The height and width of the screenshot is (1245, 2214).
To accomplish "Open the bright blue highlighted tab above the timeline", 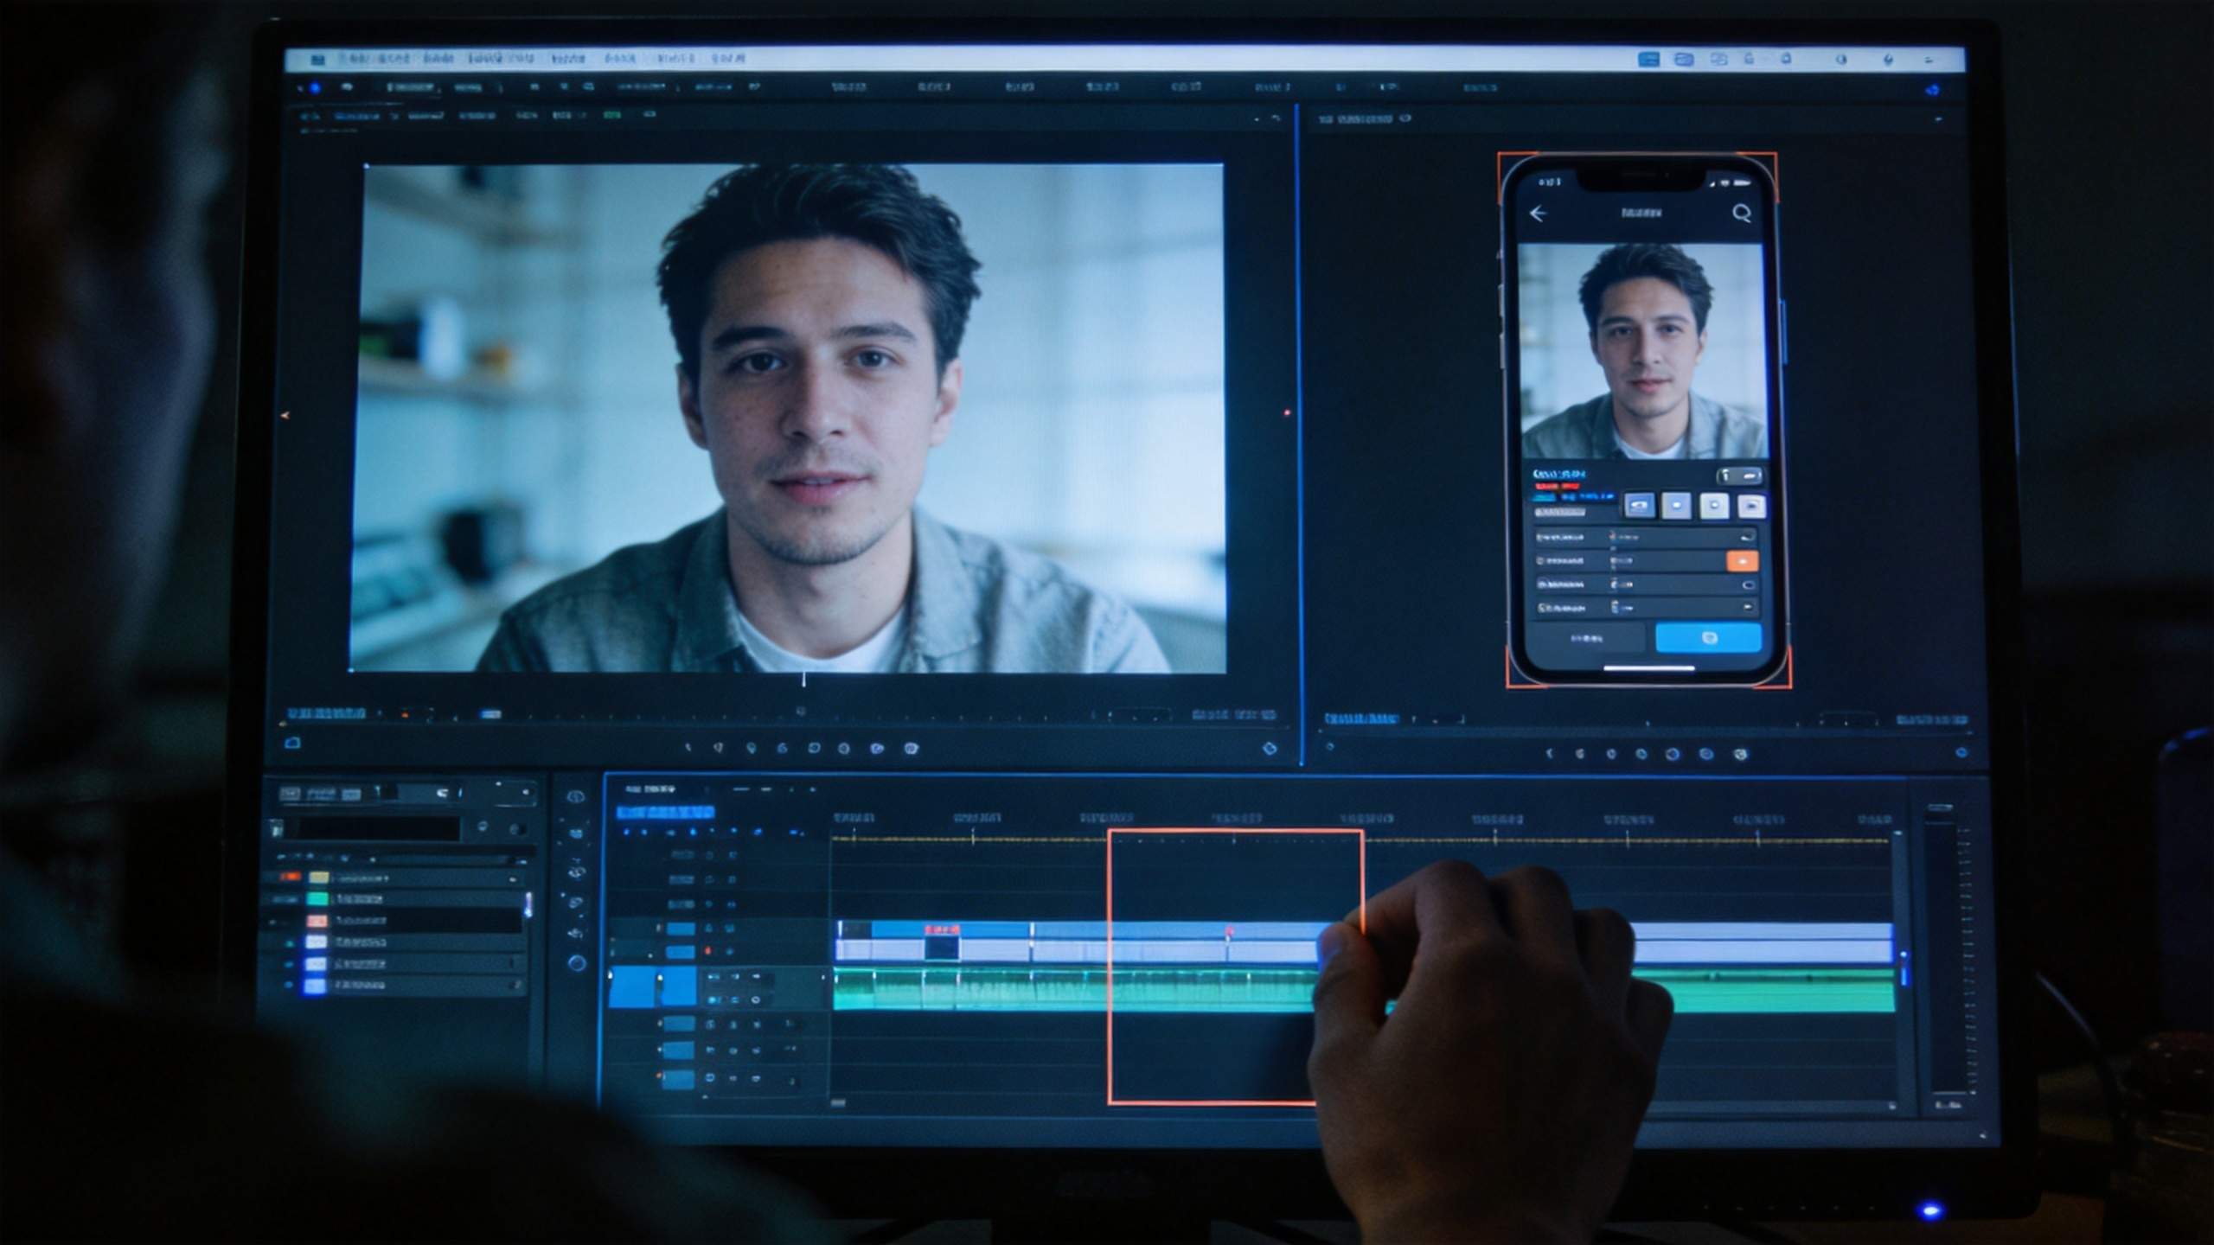I will coord(665,813).
